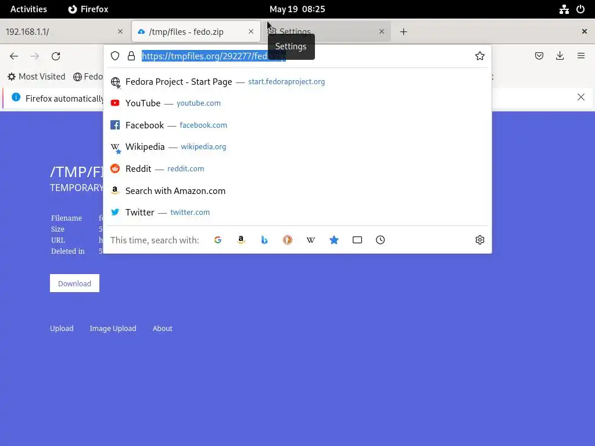Switch to the 192.168.1.1 tab
Image resolution: width=595 pixels, height=446 pixels.
tap(64, 31)
